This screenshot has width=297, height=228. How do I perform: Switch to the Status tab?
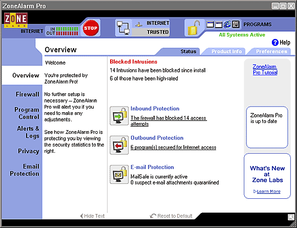tap(188, 51)
